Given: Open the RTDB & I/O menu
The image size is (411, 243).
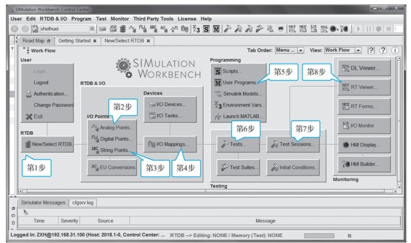Looking at the screenshot, I should click(53, 19).
